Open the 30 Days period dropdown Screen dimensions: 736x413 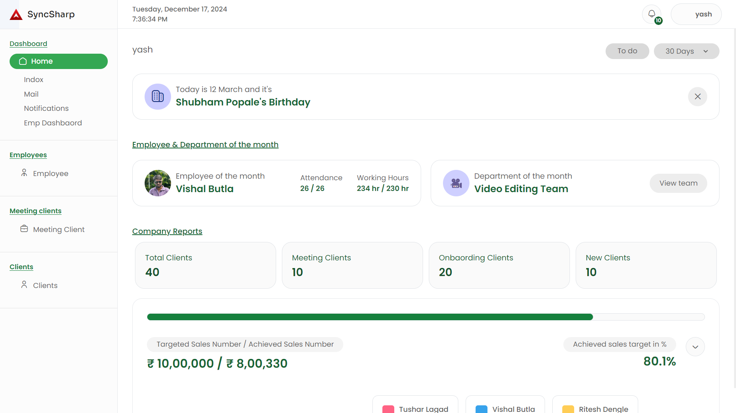point(686,51)
